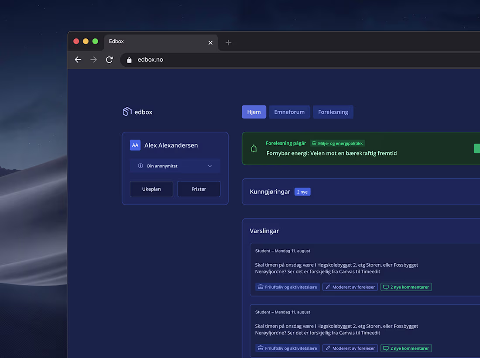The image size is (480, 358).
Task: Click the info icon beside Din anonymitet
Action: point(141,166)
